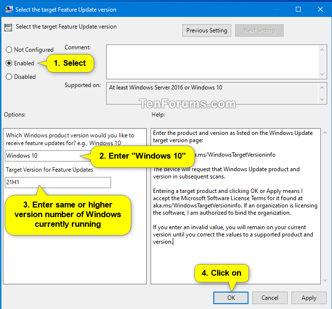Image resolution: width=332 pixels, height=309 pixels.
Task: Click the Previous Setting button
Action: [x=207, y=30]
